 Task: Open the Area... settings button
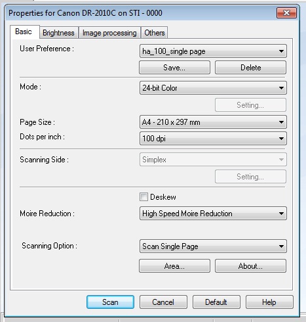[174, 266]
